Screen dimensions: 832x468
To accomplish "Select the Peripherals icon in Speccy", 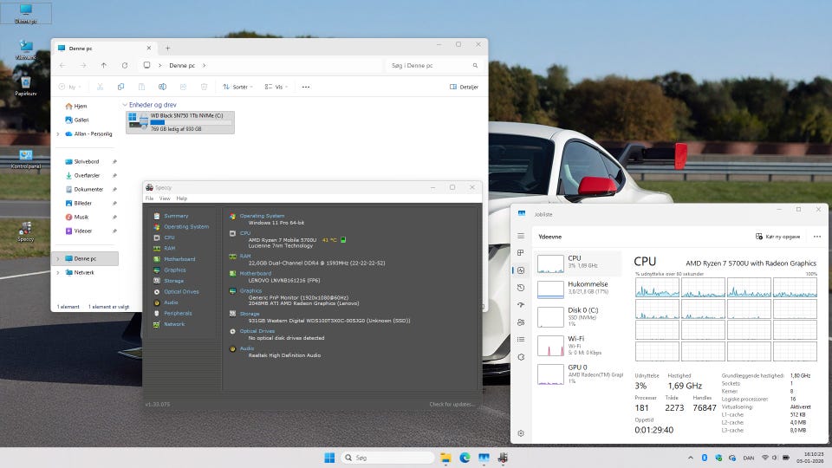I will point(157,313).
